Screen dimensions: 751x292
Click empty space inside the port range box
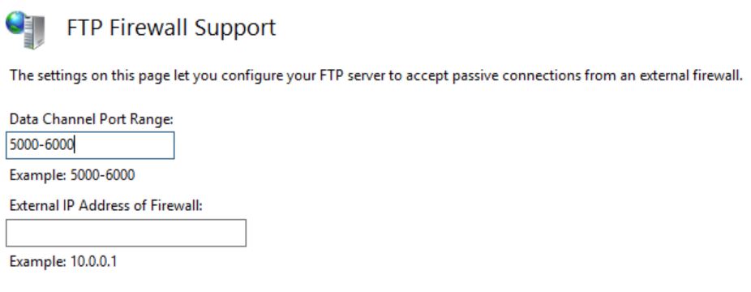125,145
